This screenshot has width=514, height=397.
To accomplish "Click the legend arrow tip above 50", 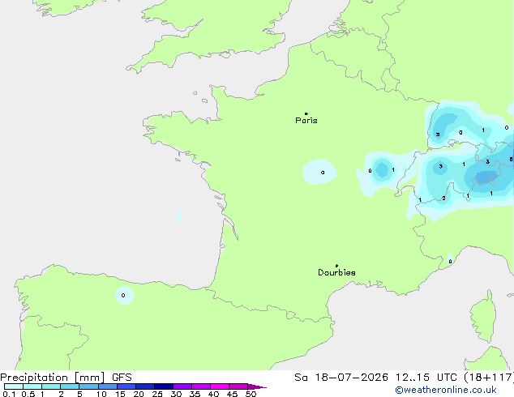I will (x=257, y=386).
